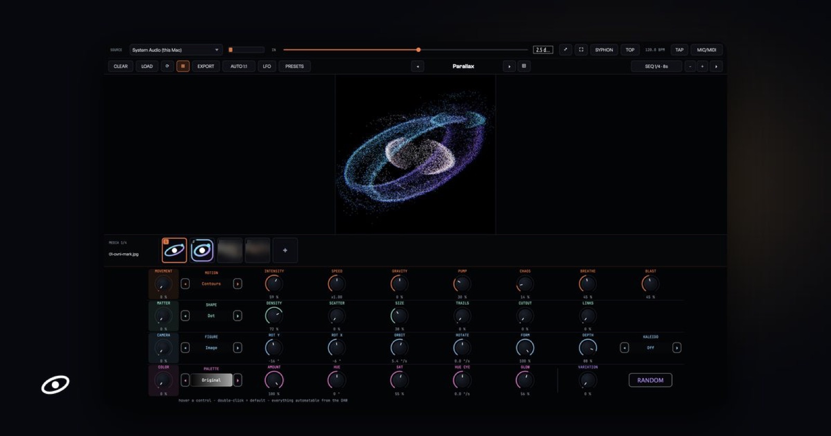Viewport: 831px width, 436px height.
Task: Click the Original palette swatch
Action: [x=211, y=380]
